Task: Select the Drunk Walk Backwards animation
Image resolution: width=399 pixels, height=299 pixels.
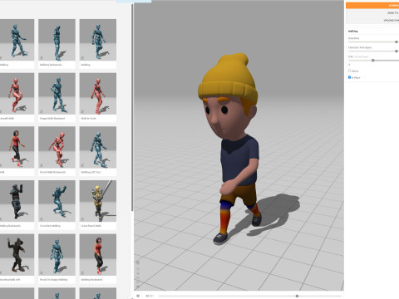Action: point(57,151)
